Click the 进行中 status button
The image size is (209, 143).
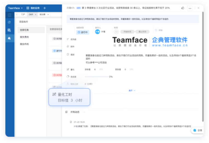(x=83, y=32)
